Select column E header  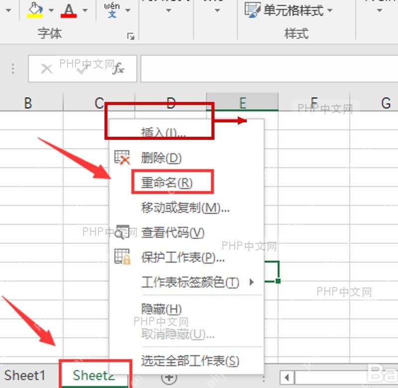(x=242, y=102)
